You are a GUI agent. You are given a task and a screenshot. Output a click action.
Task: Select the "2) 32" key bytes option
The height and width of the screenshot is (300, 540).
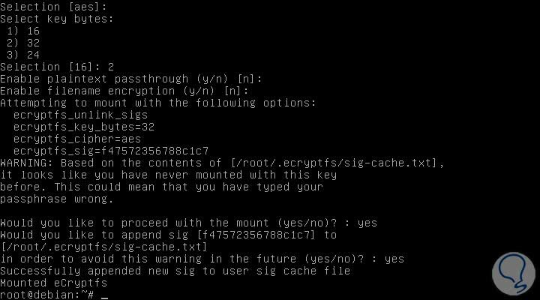(x=23, y=42)
